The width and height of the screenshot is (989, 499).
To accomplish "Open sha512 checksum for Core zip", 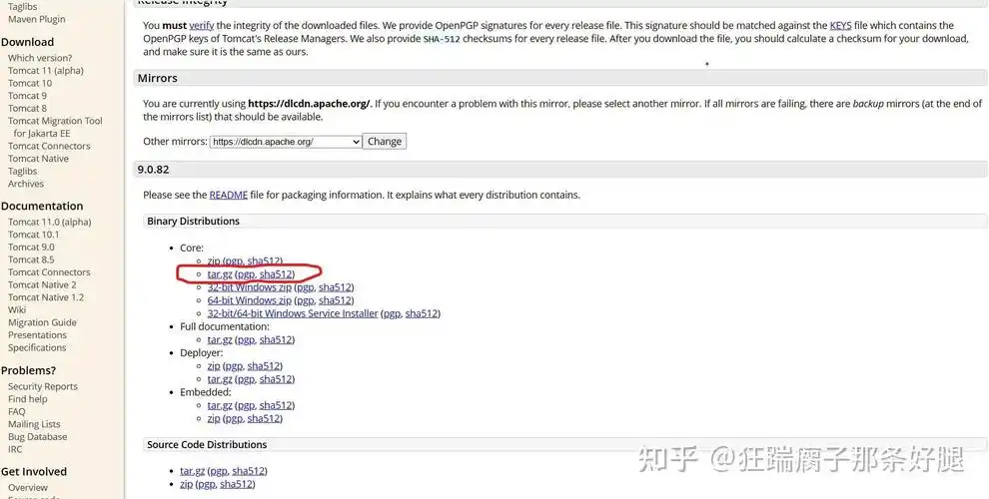I will (264, 260).
